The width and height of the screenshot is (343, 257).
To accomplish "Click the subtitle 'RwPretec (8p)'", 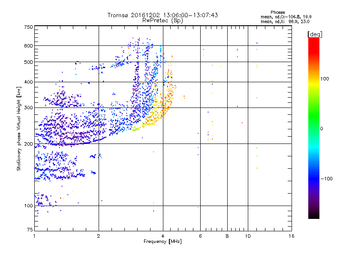I will pyautogui.click(x=162, y=21).
